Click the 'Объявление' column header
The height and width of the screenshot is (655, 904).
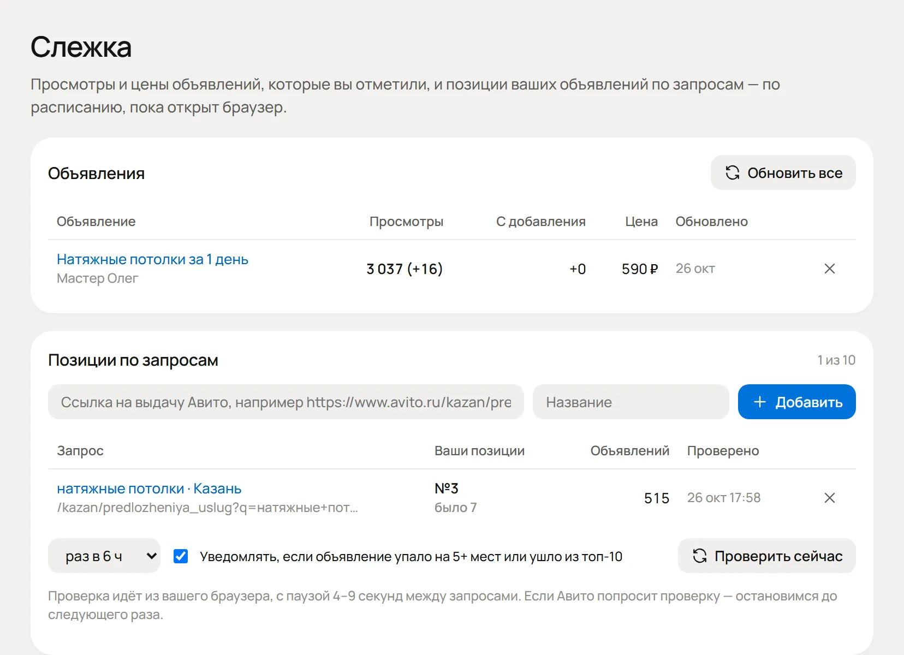(96, 222)
